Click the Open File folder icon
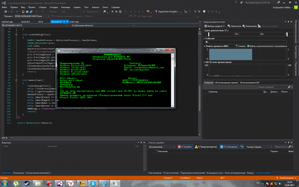Image resolution: width=299 pixels, height=187 pixels. click(x=23, y=11)
